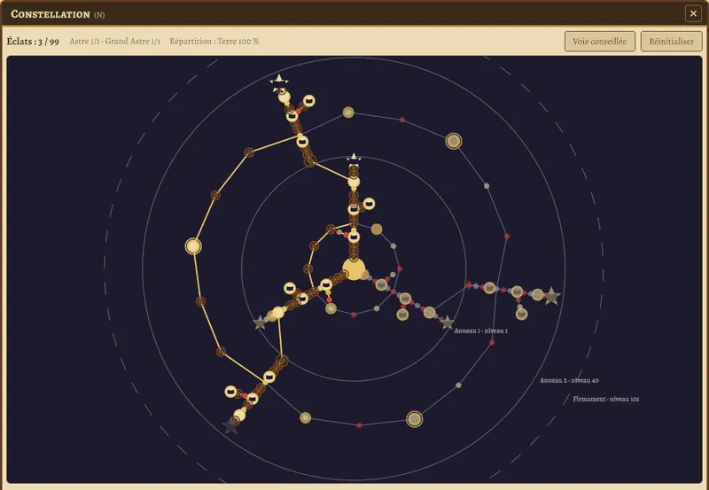Select golden node at bottom-left of second ring
The height and width of the screenshot is (490, 709).
tap(305, 417)
